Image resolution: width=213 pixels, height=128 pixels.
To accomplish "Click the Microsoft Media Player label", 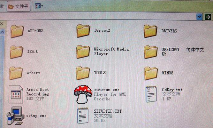I will pos(111,51).
